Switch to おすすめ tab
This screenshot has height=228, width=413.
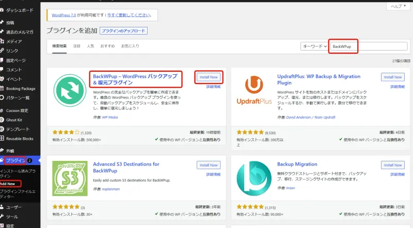(x=107, y=46)
